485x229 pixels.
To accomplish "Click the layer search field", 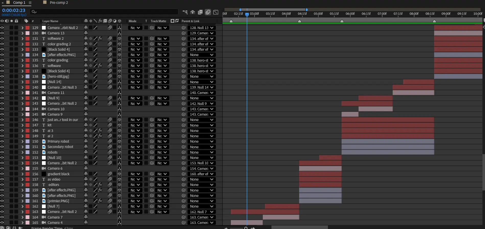I will [105, 12].
